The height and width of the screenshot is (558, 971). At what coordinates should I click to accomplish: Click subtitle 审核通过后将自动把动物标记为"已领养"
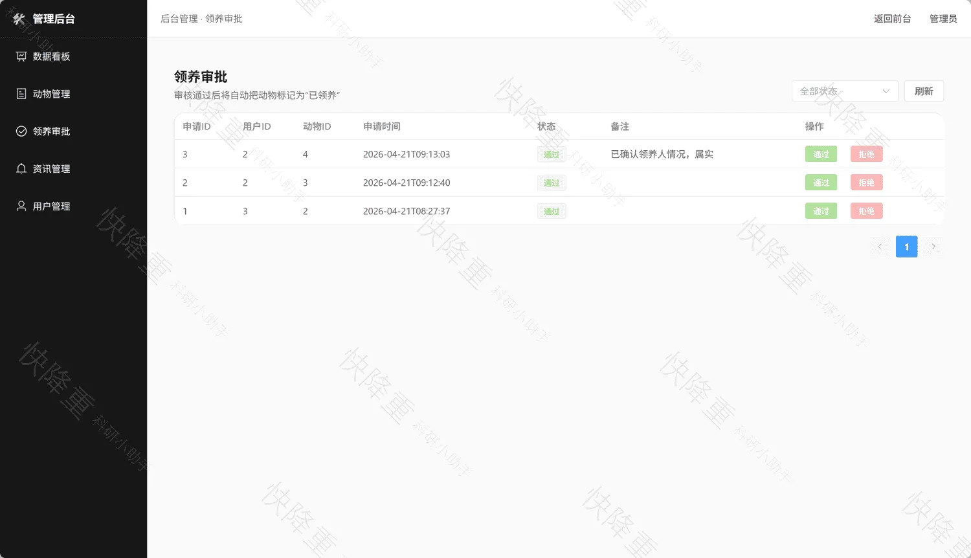(x=257, y=95)
